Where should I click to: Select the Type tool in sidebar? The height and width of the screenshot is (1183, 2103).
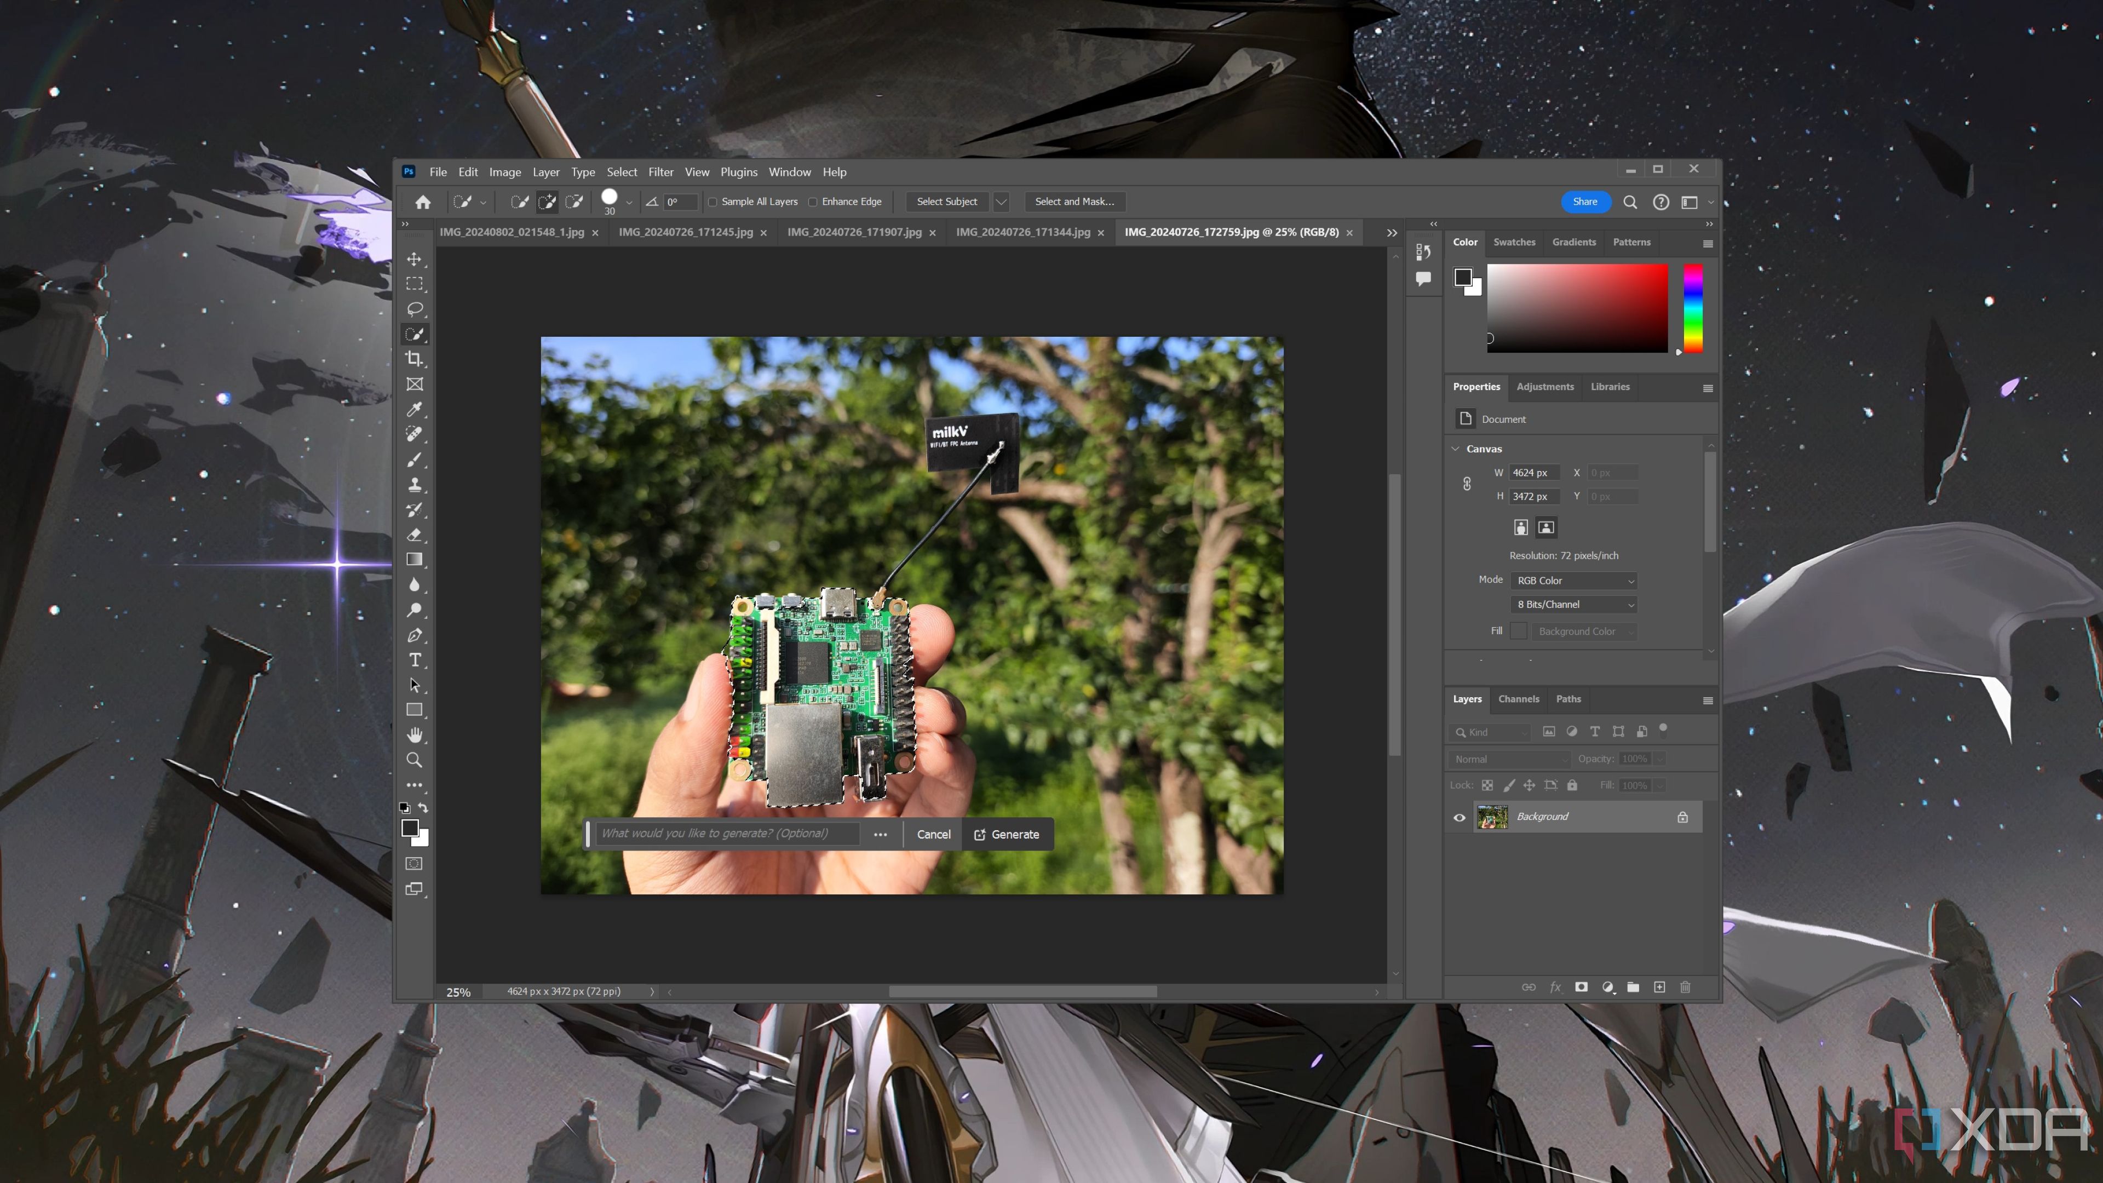[416, 660]
